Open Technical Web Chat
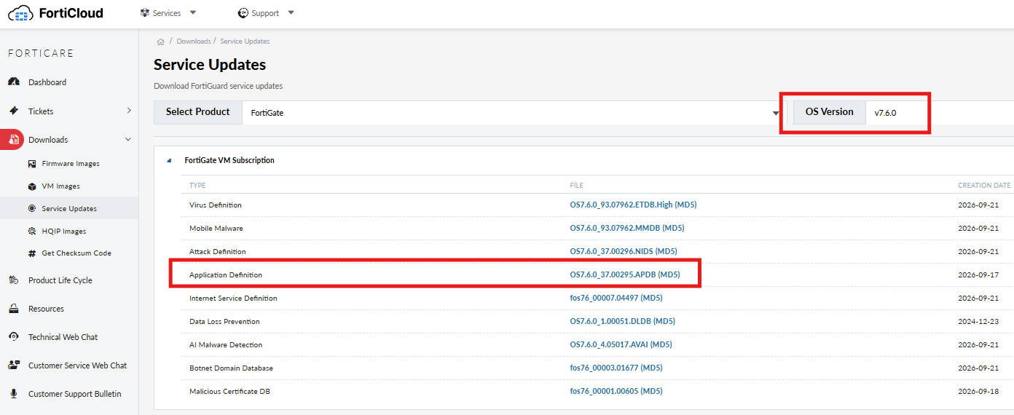1014x415 pixels. click(63, 337)
